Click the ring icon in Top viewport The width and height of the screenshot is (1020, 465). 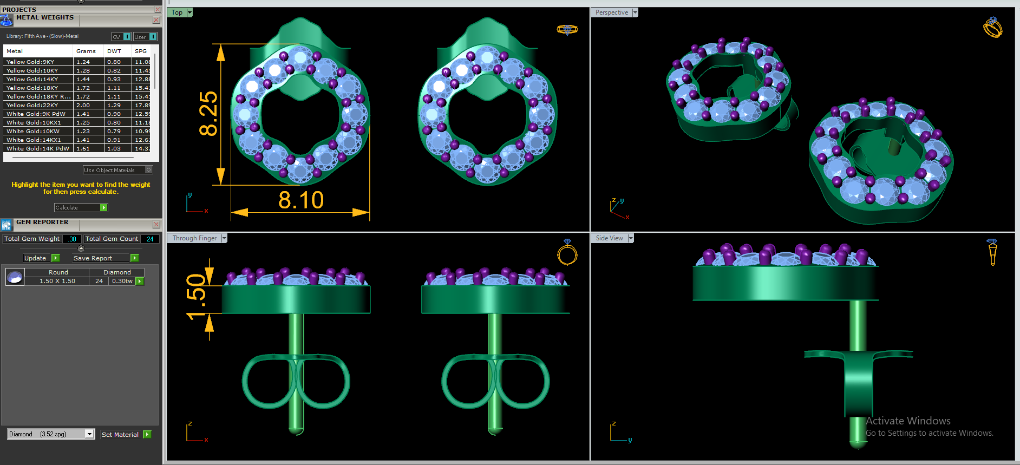567,29
